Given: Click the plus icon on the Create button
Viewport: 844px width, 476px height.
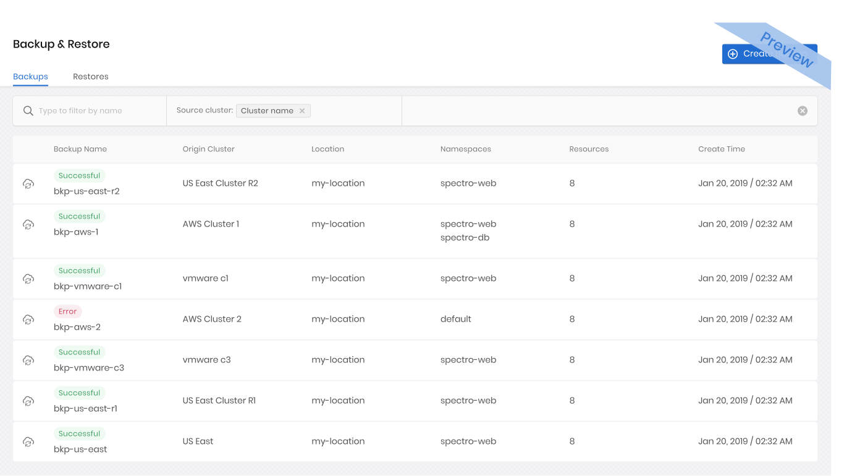Looking at the screenshot, I should pos(733,54).
